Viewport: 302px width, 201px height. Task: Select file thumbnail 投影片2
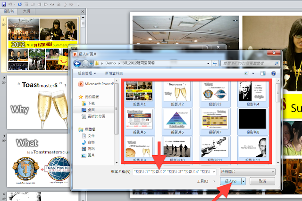tap(177, 94)
